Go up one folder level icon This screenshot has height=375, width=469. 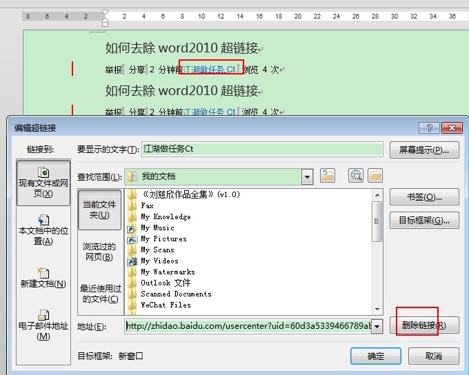(328, 176)
